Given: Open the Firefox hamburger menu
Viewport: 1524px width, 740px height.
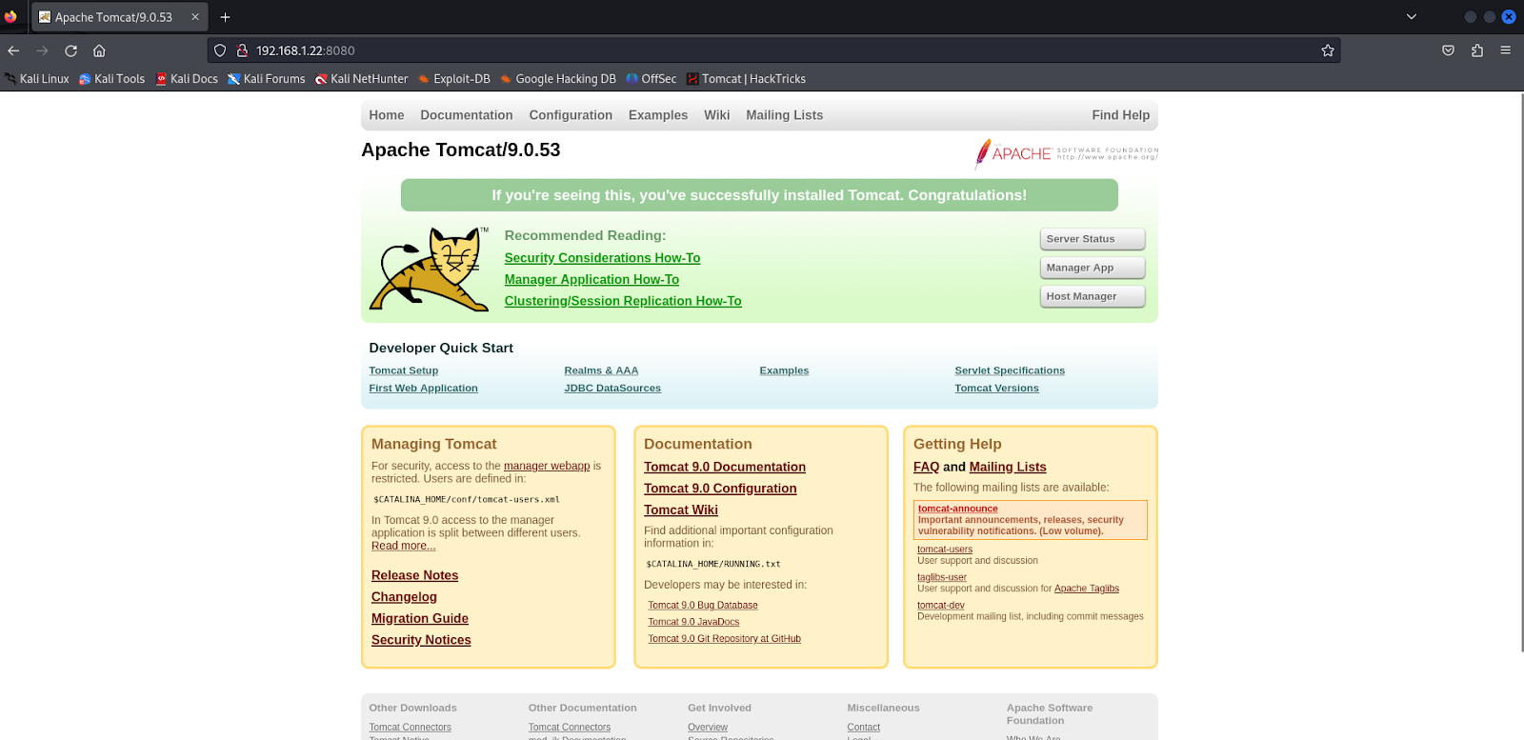Looking at the screenshot, I should pyautogui.click(x=1506, y=50).
